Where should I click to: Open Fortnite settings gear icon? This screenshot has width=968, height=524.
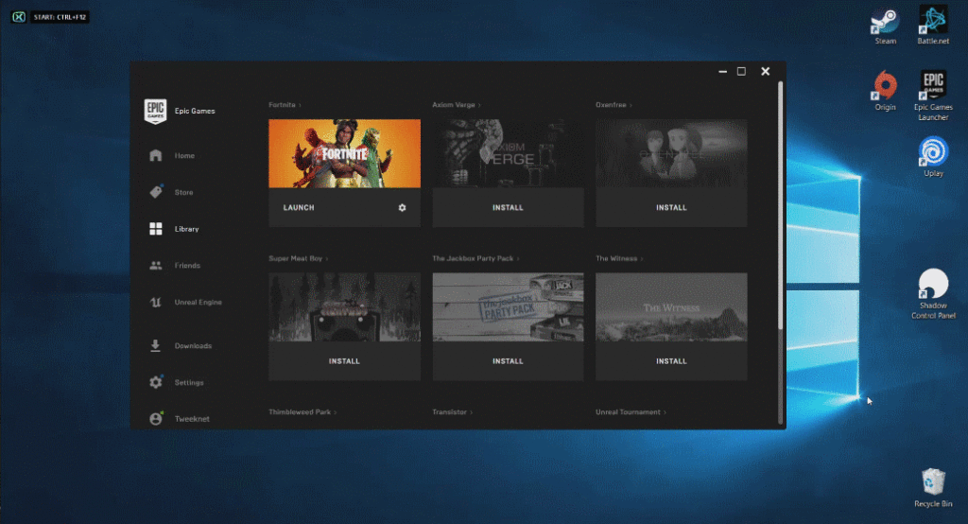(402, 208)
